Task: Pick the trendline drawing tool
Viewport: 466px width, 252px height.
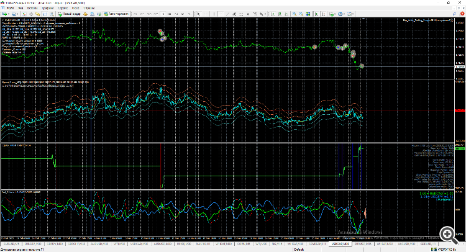Action: (227, 14)
